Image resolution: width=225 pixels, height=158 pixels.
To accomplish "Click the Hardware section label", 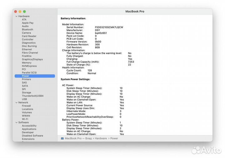I will tap(24, 16).
